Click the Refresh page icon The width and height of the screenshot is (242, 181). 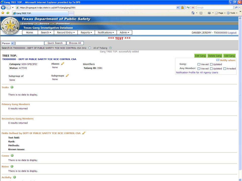[188, 7]
